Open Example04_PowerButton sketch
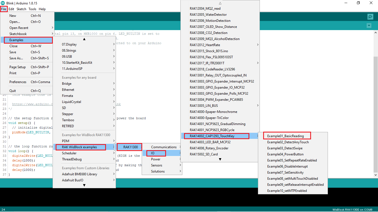378x212 pixels. 293,154
